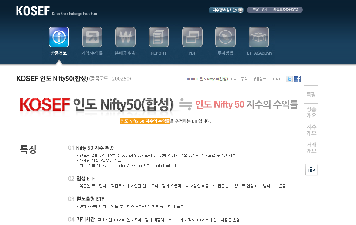Click the HOME breadcrumb link

(276, 79)
